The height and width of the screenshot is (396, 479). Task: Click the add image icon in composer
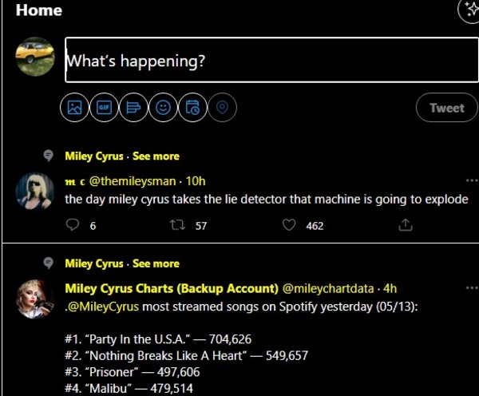pyautogui.click(x=74, y=109)
